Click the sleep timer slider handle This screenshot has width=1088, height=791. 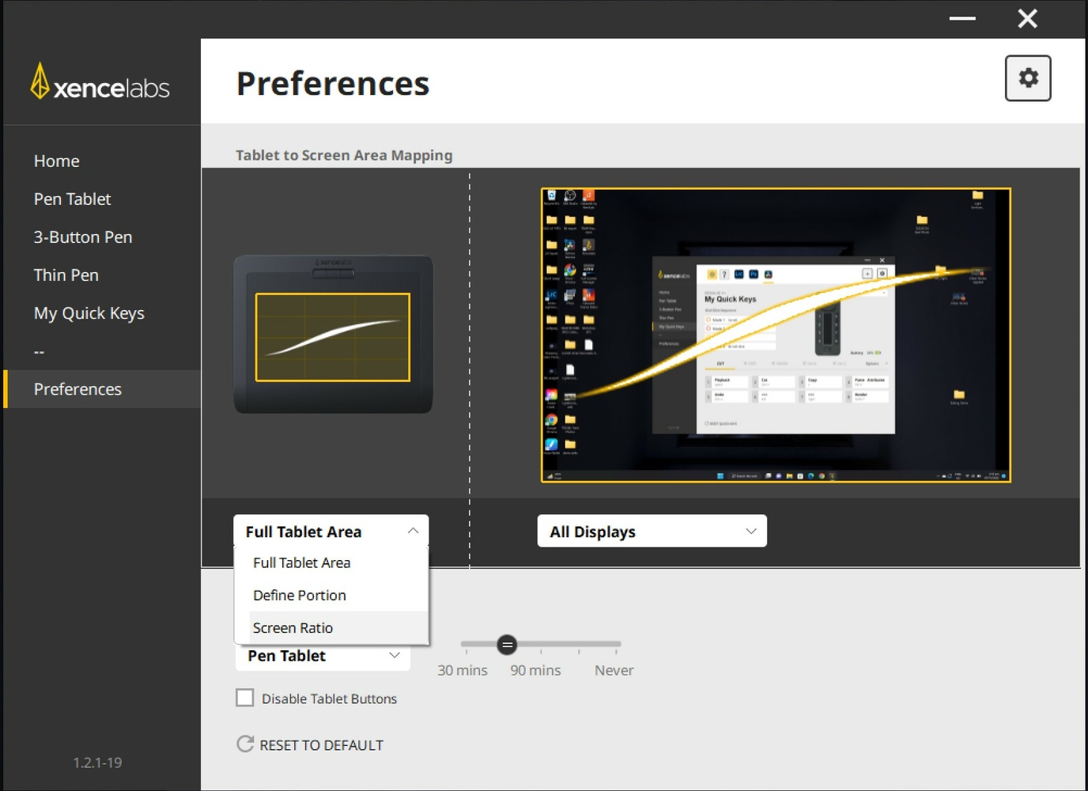508,645
